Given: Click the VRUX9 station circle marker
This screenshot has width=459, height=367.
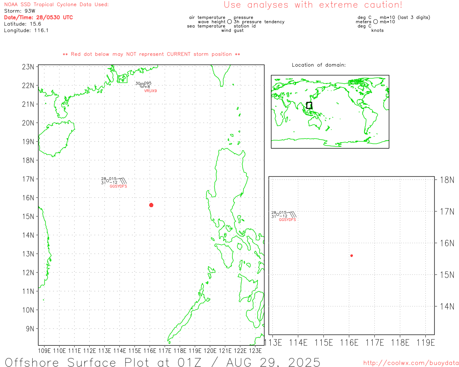Looking at the screenshot, I should click(x=142, y=85).
